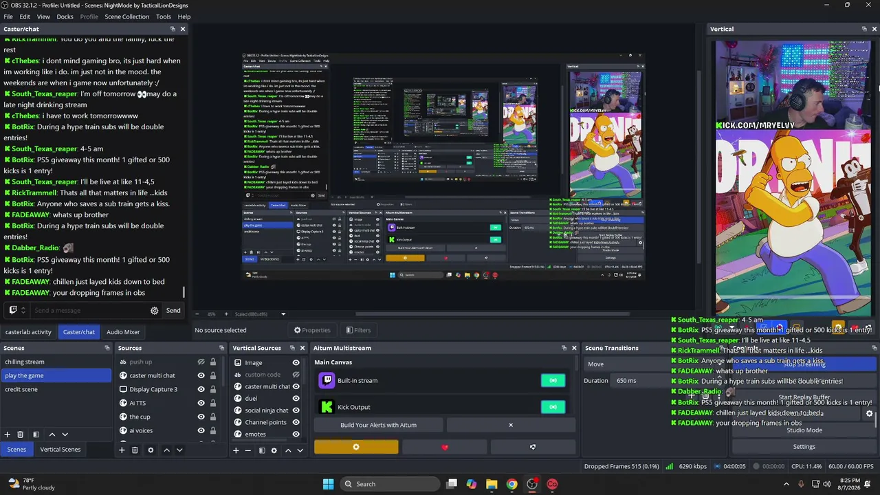Float the Aitum Multistream dock with its pop-out icon

[564, 348]
